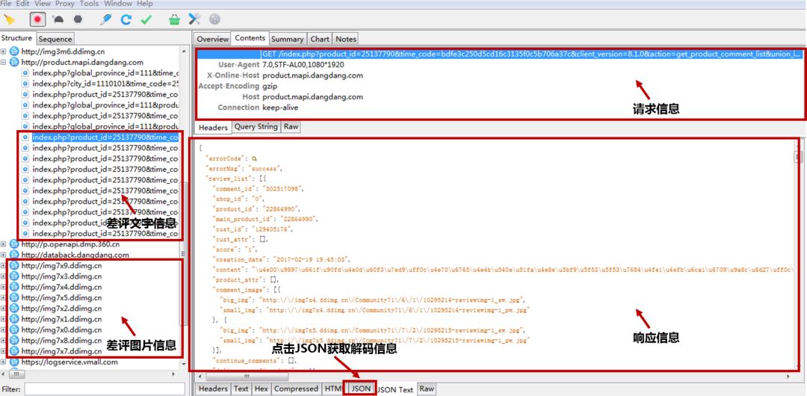Open the gear Settings icon
807x396 pixels.
tap(214, 19)
